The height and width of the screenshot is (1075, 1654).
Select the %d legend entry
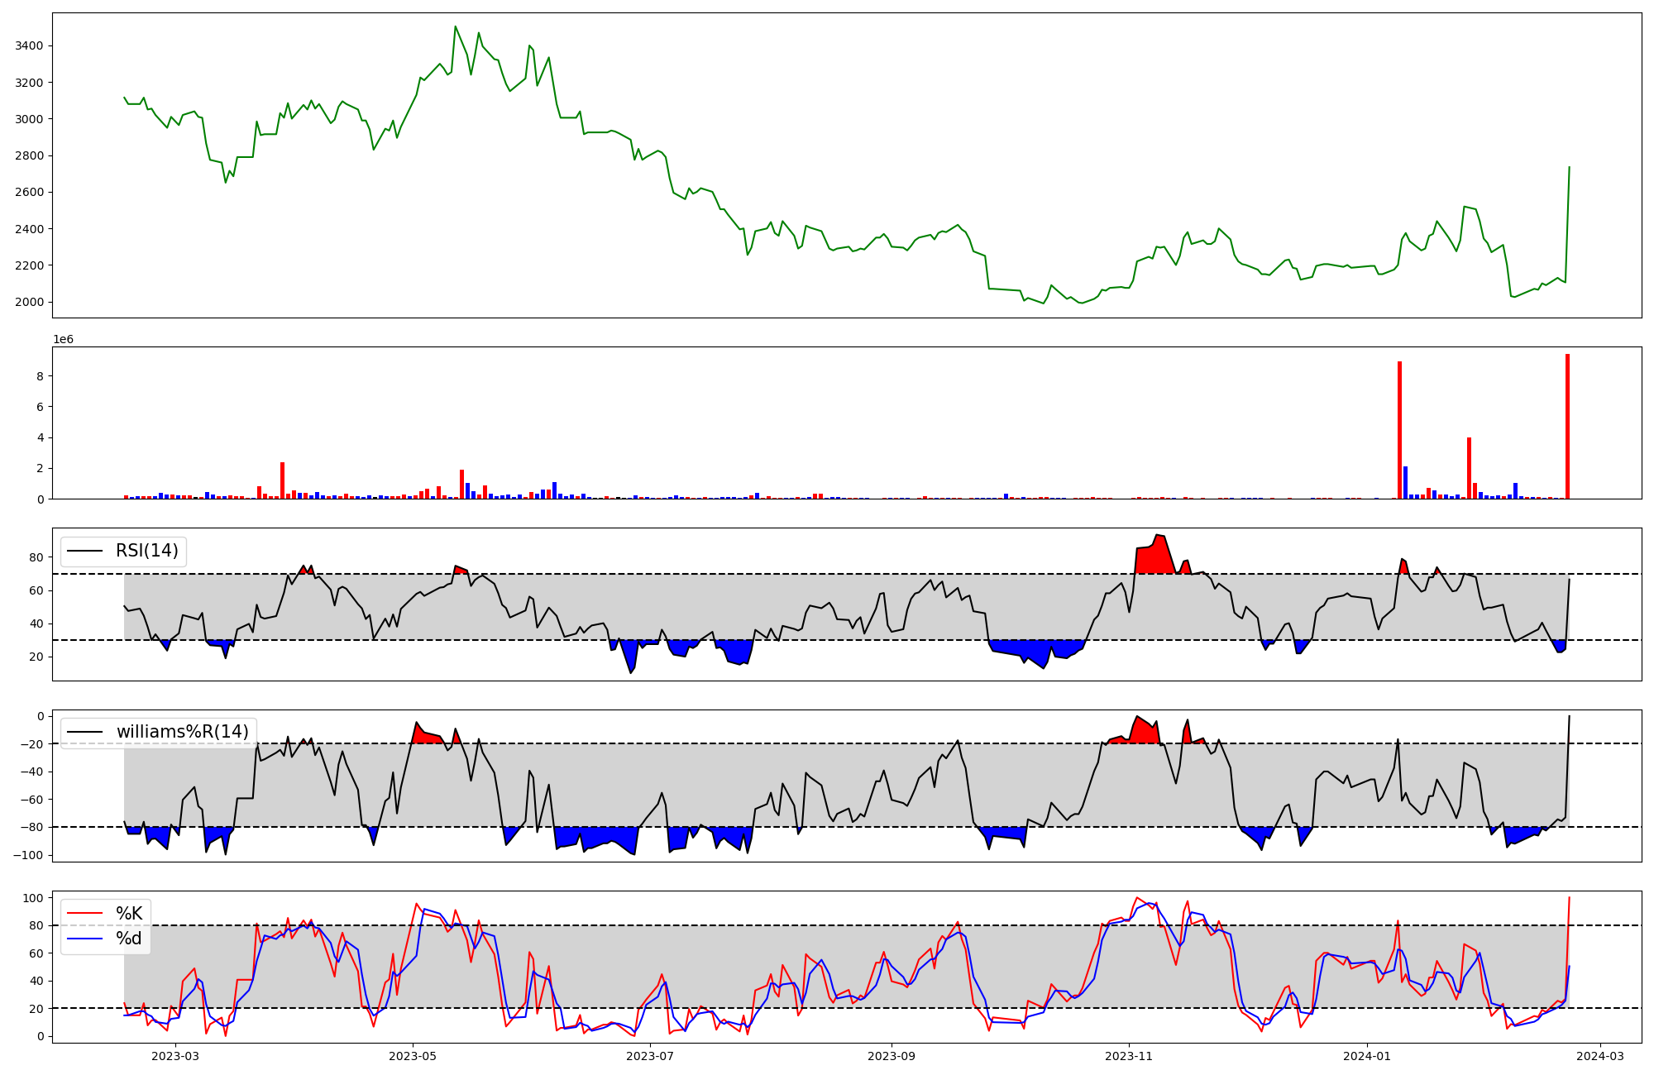tap(128, 939)
